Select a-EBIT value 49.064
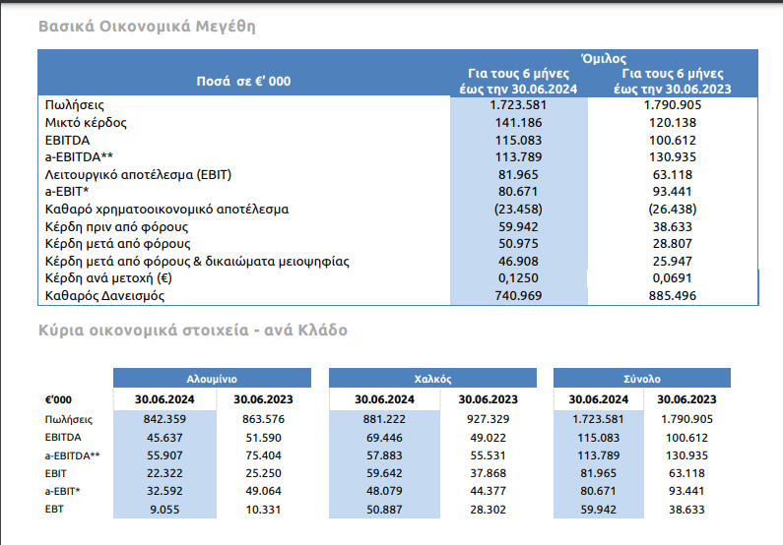 [263, 491]
